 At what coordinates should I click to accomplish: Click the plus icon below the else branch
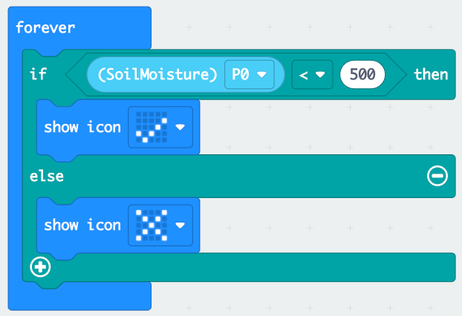pos(41,267)
